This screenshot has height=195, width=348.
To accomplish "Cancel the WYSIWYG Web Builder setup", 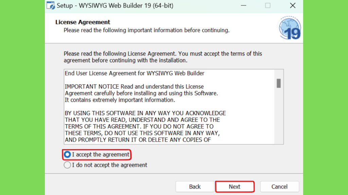I will tap(279, 187).
